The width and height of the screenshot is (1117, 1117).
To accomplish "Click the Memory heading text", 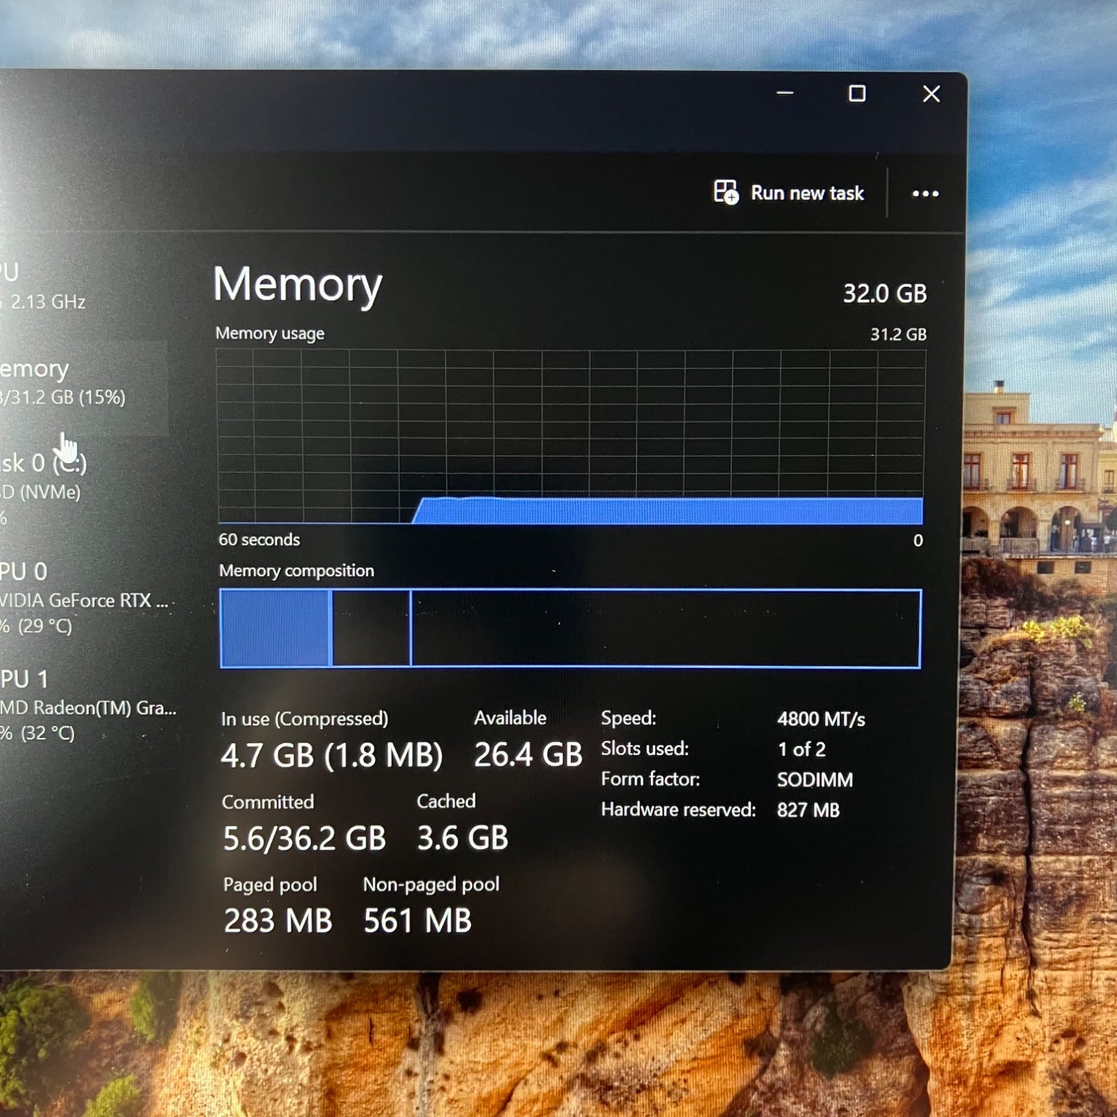I will [297, 285].
